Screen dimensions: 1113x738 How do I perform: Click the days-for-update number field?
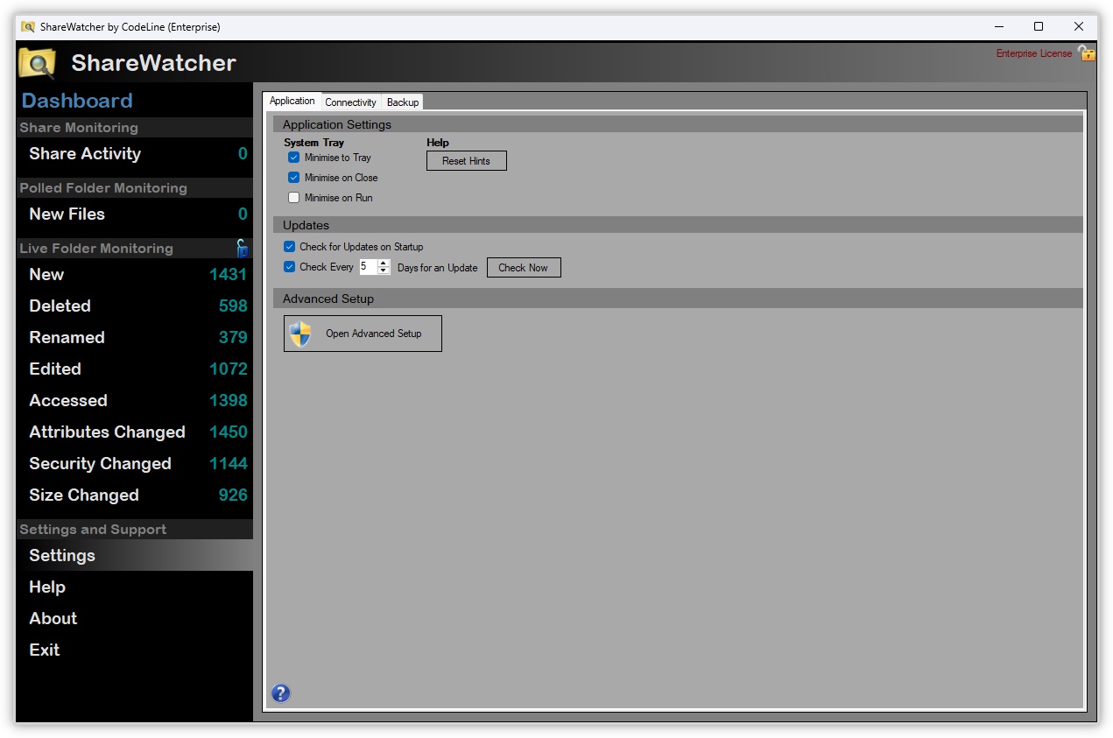click(368, 267)
